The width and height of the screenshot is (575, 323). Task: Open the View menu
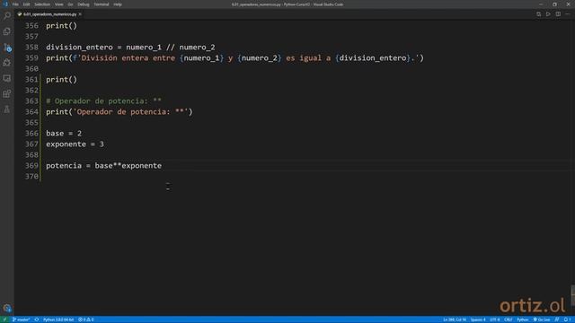[x=58, y=4]
